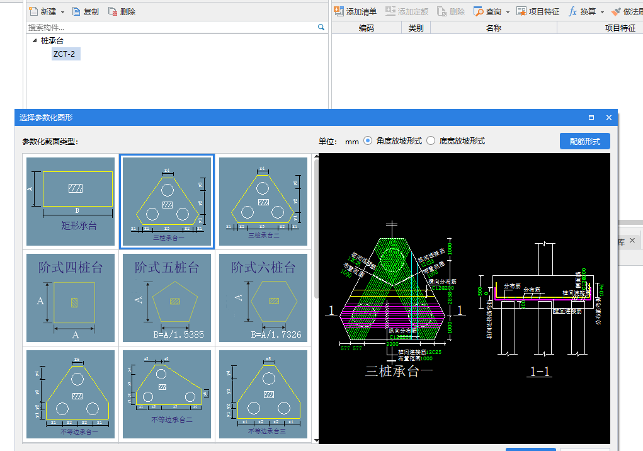Click the 添加定额 toolbar icon

pos(390,11)
